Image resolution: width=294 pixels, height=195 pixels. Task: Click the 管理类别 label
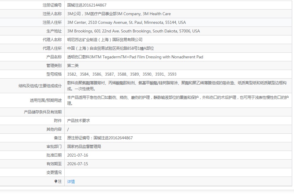54,65
